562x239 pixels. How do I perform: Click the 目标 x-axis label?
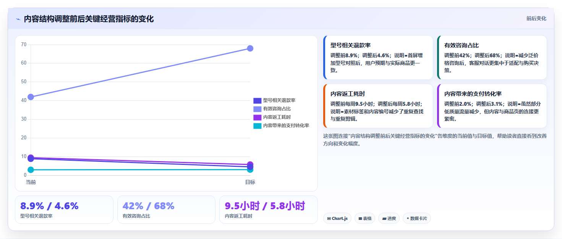[250, 182]
